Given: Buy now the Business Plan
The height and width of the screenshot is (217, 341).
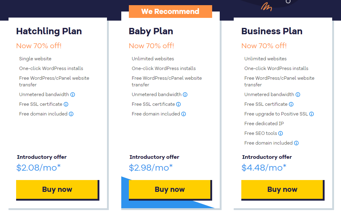Looking at the screenshot, I should [x=282, y=189].
